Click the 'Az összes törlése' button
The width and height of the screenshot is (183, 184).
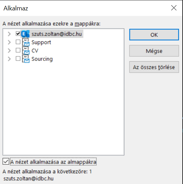(x=154, y=67)
